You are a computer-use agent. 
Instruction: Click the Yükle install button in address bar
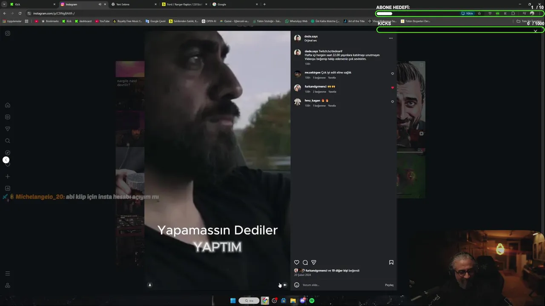coord(468,13)
